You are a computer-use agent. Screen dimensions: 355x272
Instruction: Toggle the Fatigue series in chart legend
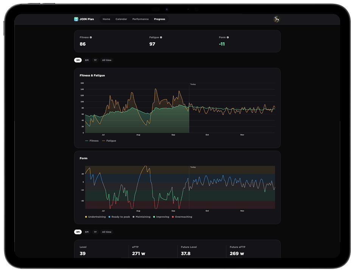[109, 141]
